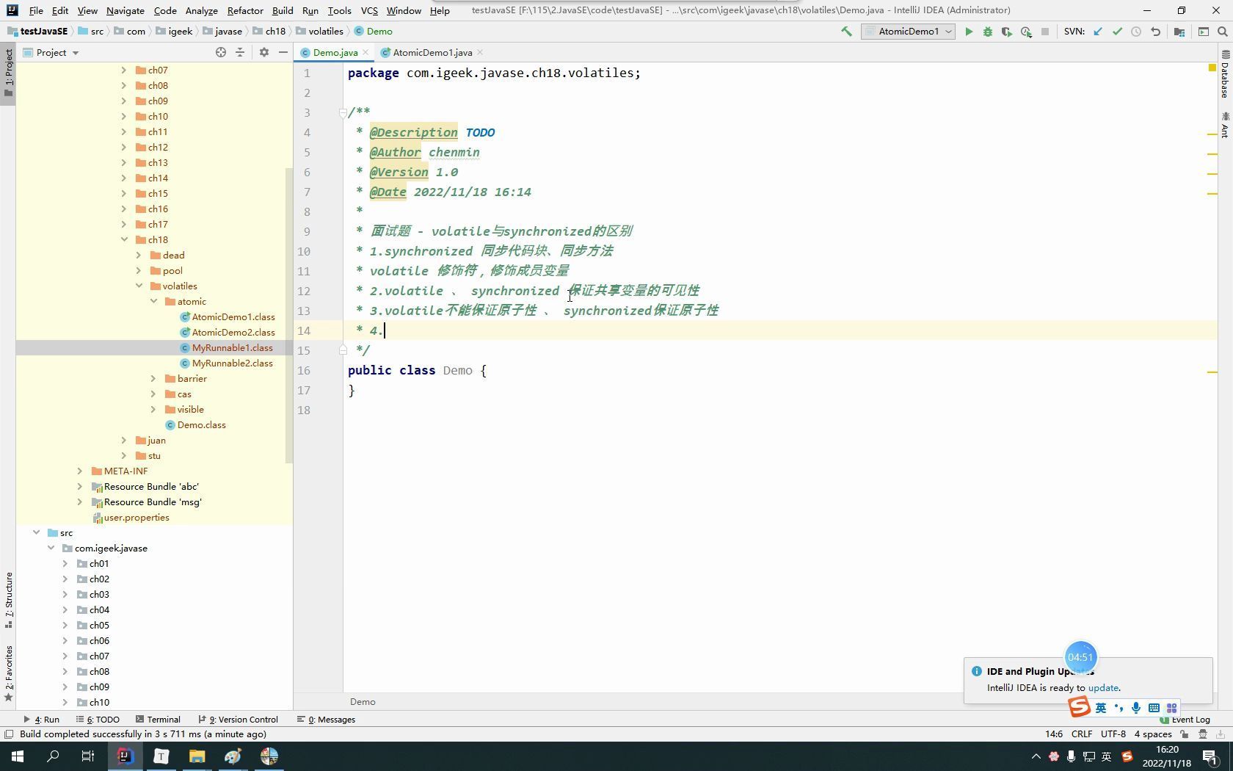The height and width of the screenshot is (771, 1233).
Task: Collapse the atomic folder
Action: click(153, 301)
